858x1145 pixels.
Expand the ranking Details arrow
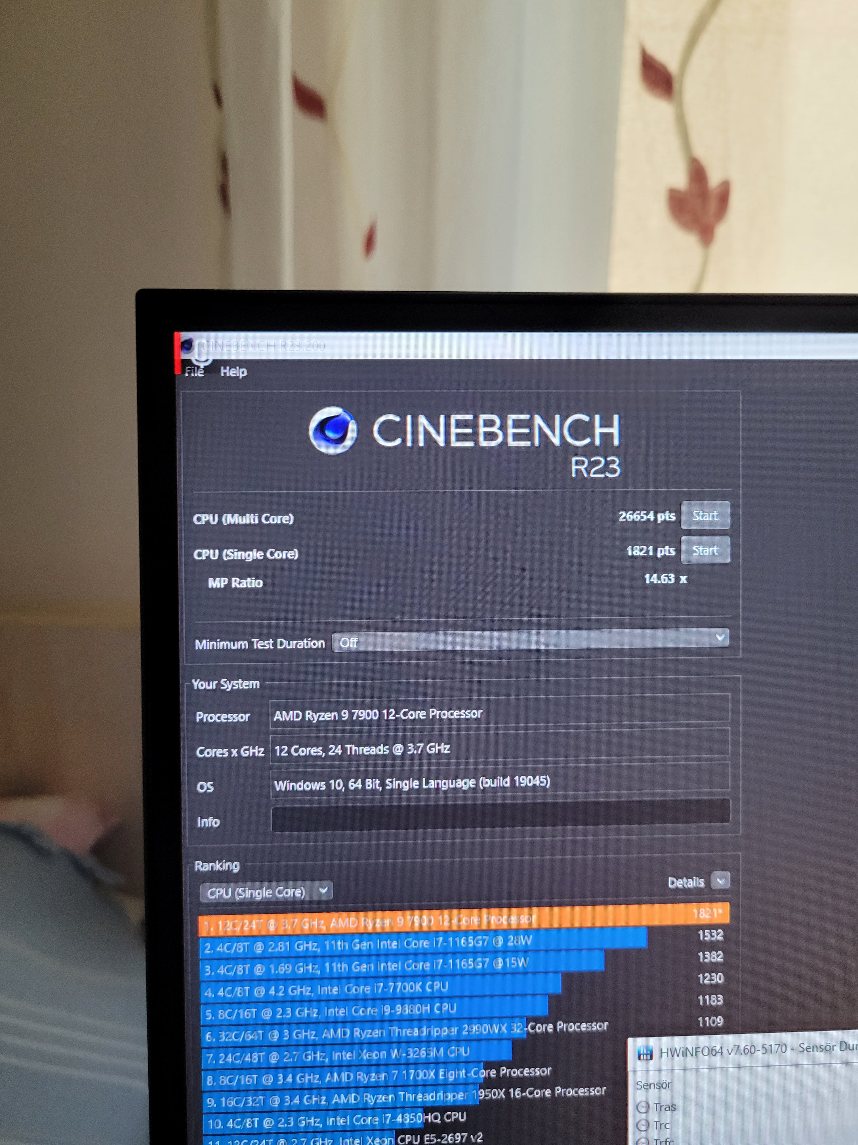720,880
